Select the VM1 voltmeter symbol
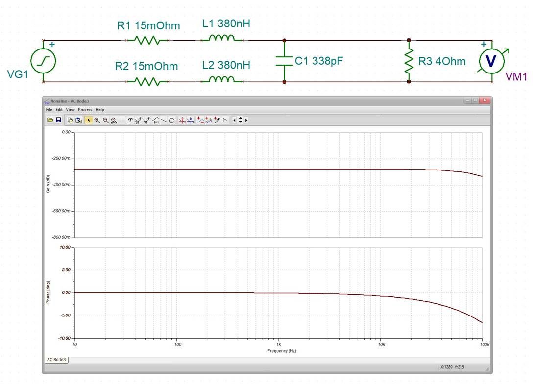The image size is (533, 389). [x=491, y=61]
